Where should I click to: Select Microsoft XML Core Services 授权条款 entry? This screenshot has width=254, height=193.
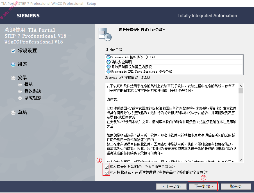click(174, 71)
